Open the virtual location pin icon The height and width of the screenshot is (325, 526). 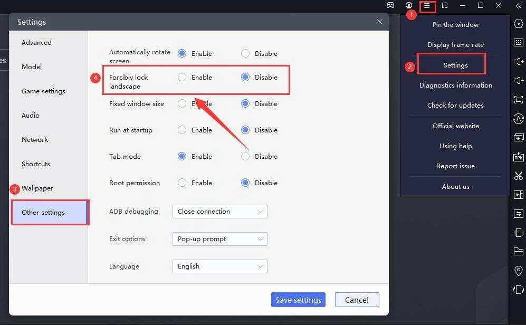518,270
